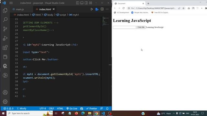This screenshot has width=207, height=116.
Task: Click Minify in status bar
Action: (x=21, y=109)
